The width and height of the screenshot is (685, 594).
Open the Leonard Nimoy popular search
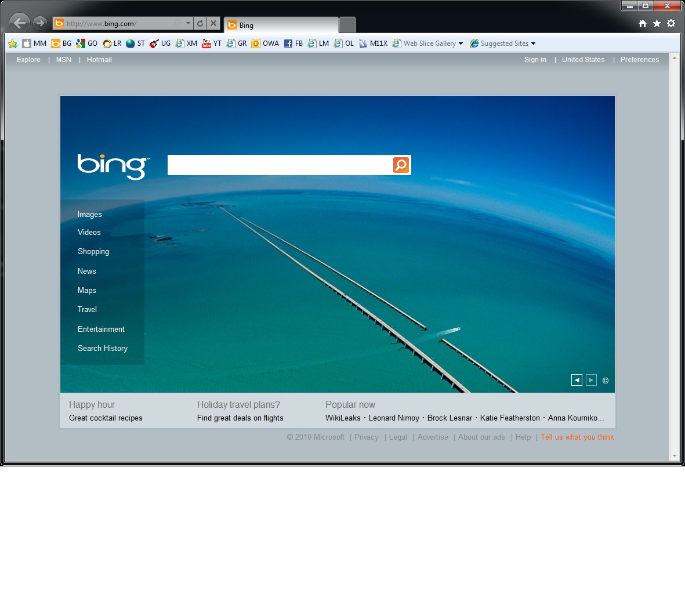pos(394,418)
